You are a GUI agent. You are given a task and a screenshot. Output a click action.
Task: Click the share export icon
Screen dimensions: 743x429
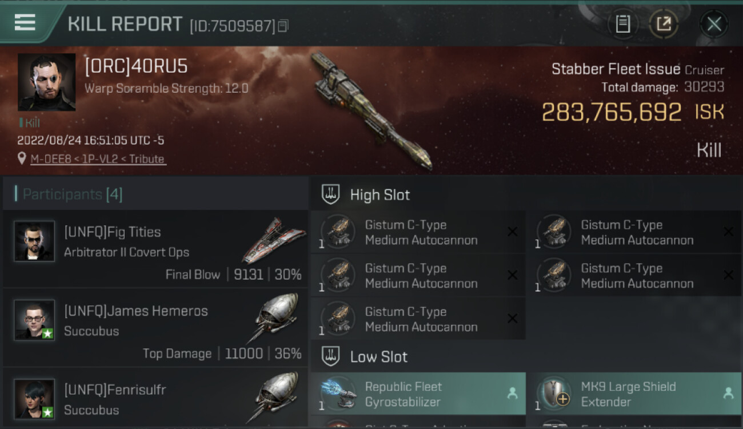[664, 24]
